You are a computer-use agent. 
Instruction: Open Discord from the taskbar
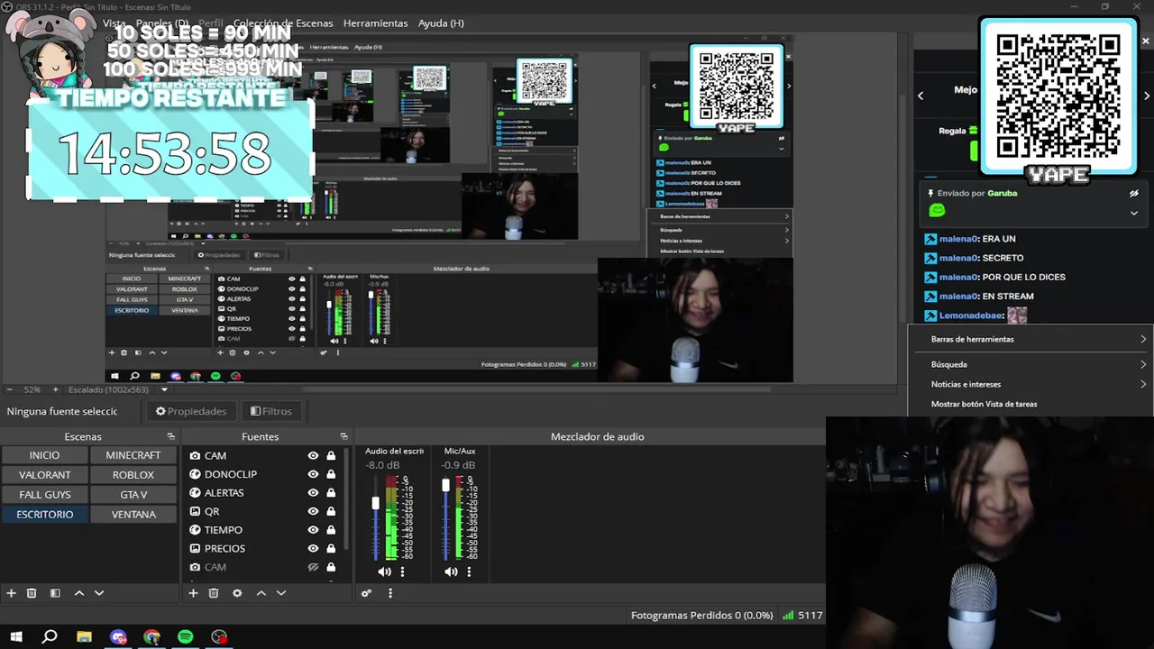(118, 636)
